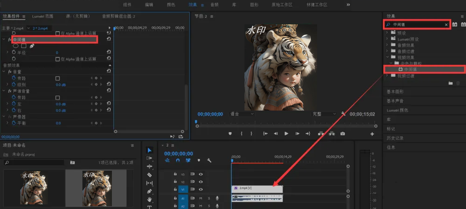Switch to the 组件 workspace
Image resolution: width=466 pixels, height=209 pixels.
coord(127,5)
